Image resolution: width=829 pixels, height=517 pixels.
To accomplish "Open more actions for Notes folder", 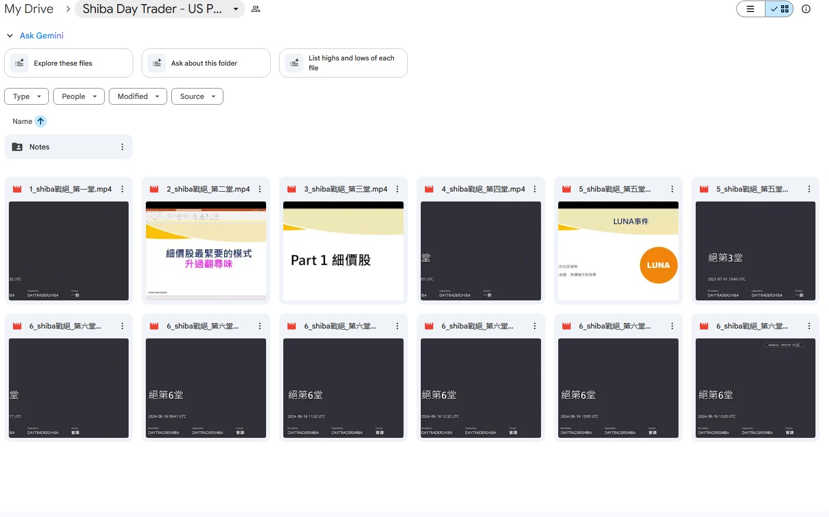I will pos(122,147).
